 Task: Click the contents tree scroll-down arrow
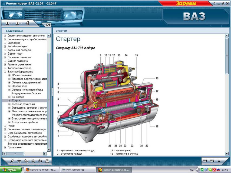point(49,150)
